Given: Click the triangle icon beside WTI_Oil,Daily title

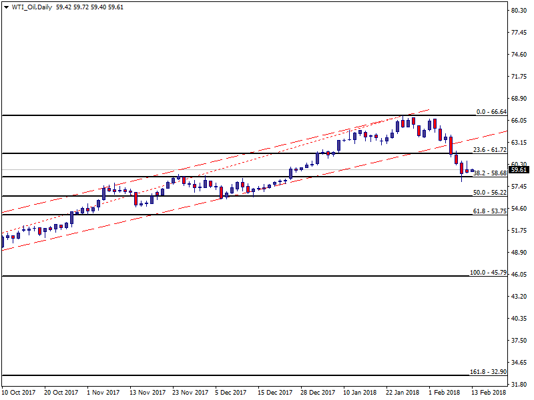Looking at the screenshot, I should tap(7, 7).
